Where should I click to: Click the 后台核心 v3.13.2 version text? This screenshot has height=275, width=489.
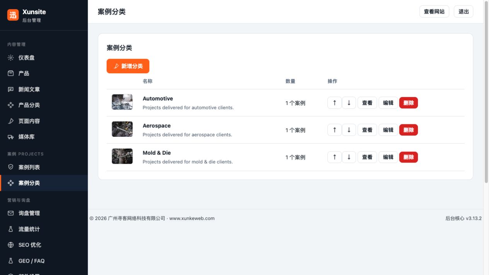click(x=463, y=218)
